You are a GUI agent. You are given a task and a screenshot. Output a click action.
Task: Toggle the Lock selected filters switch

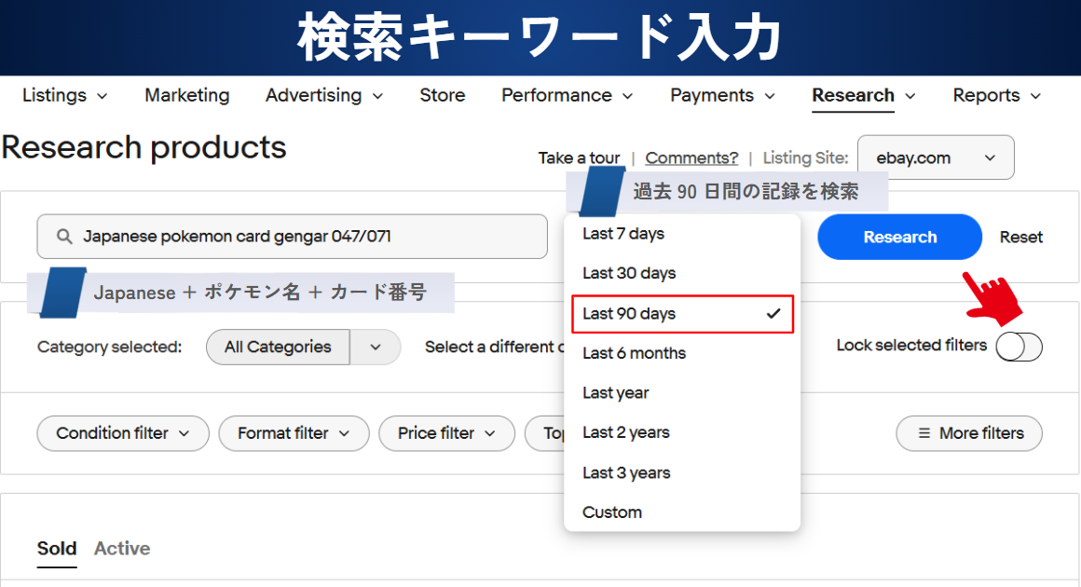1019,347
